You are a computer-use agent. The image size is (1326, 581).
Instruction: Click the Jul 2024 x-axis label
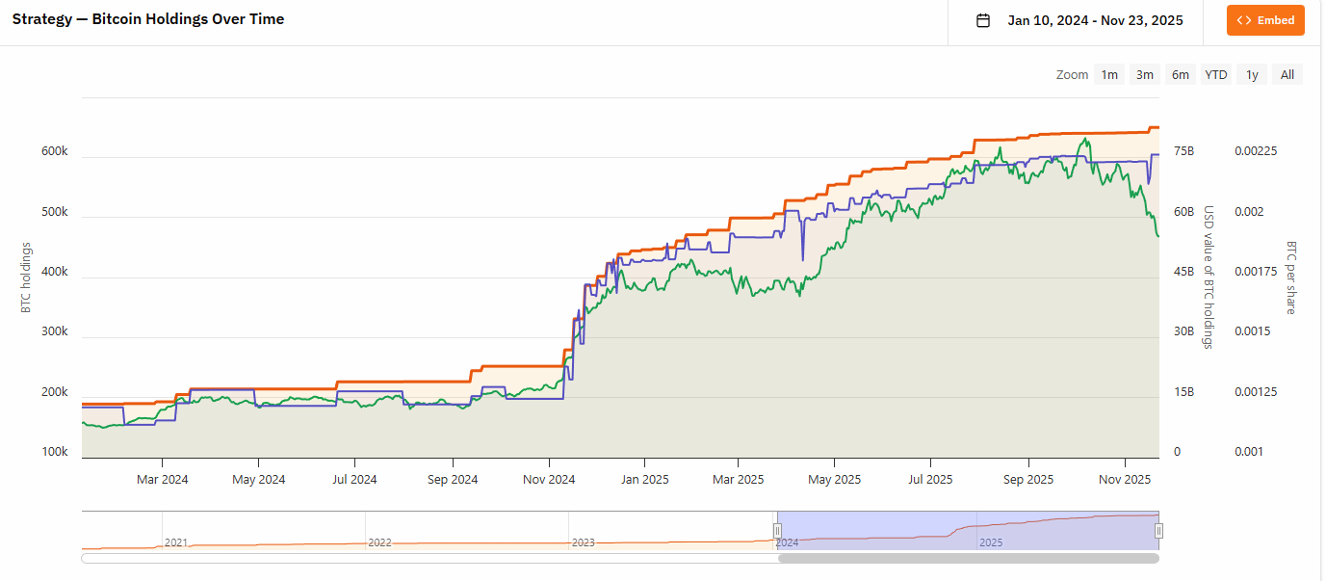coord(355,479)
